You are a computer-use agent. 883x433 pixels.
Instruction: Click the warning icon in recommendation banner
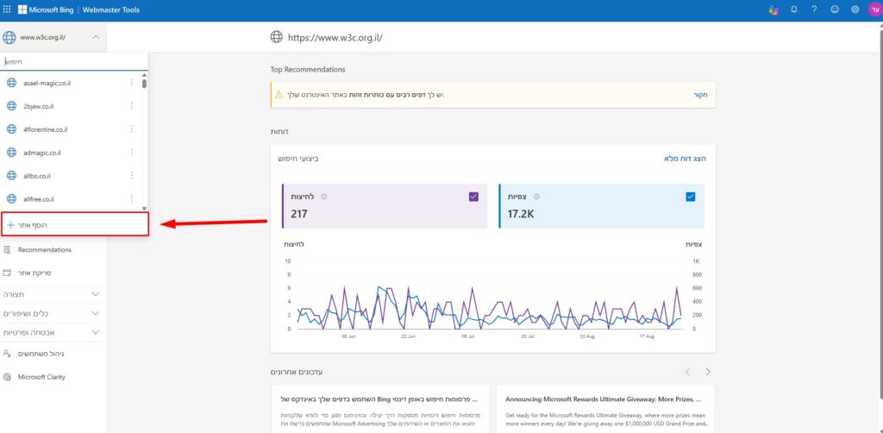[279, 94]
